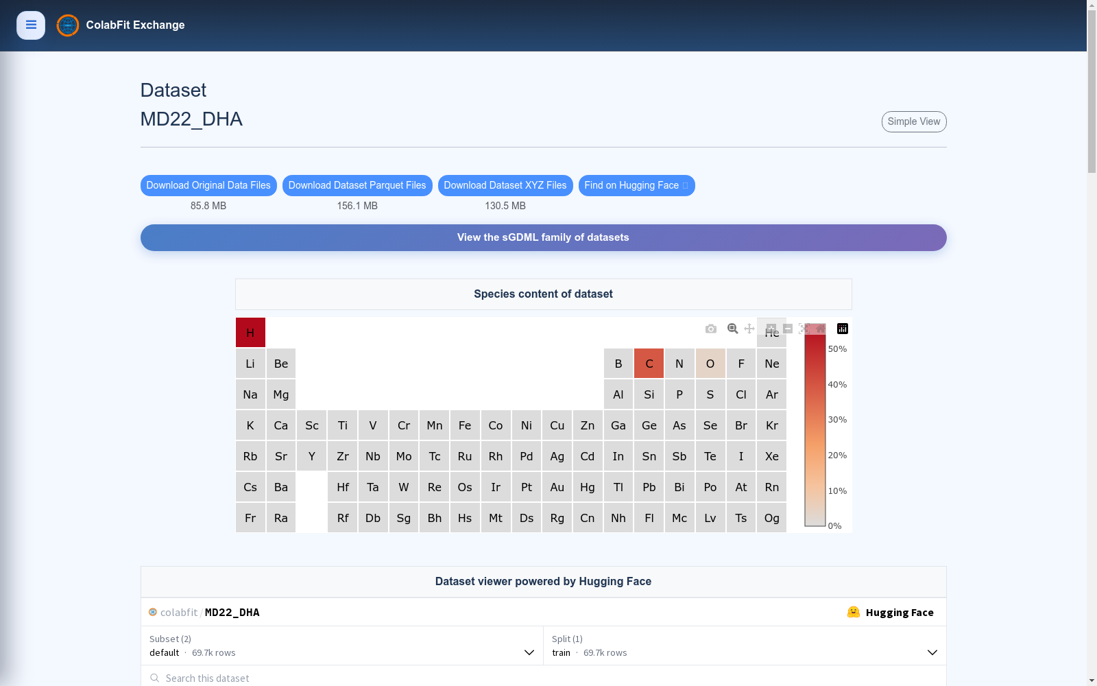Expand the Split dropdown
1097x686 pixels.
coord(745,646)
